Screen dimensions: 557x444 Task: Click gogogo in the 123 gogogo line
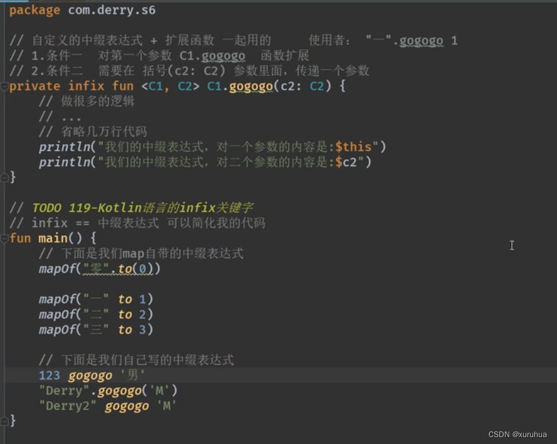tap(90, 376)
